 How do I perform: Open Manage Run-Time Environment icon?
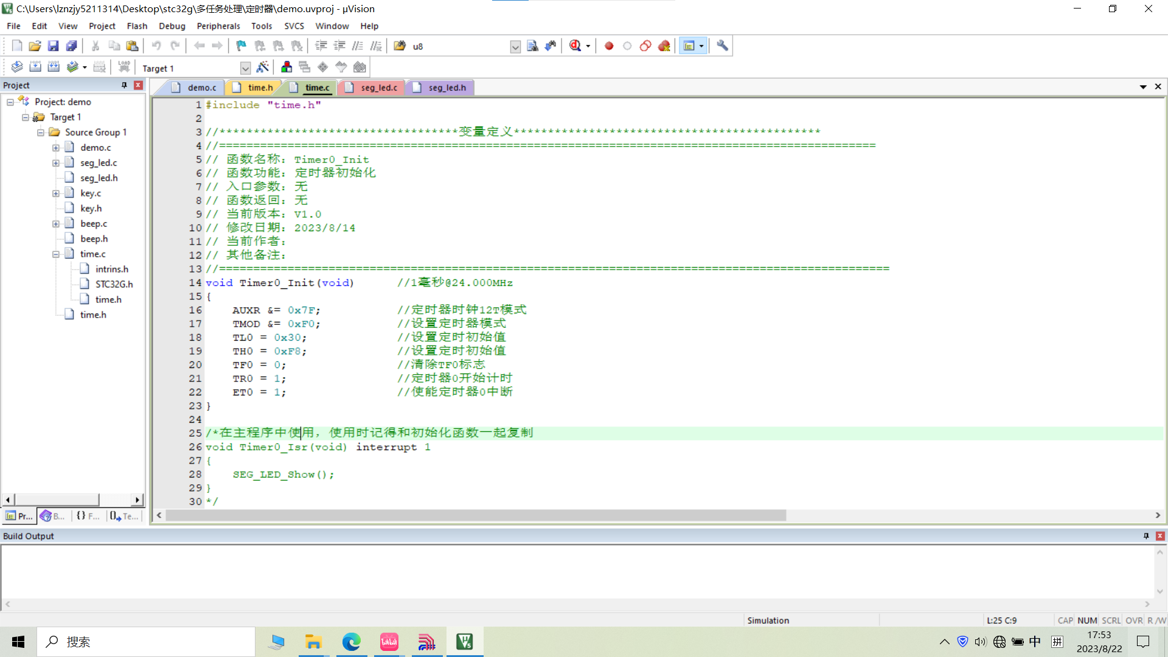pos(323,67)
